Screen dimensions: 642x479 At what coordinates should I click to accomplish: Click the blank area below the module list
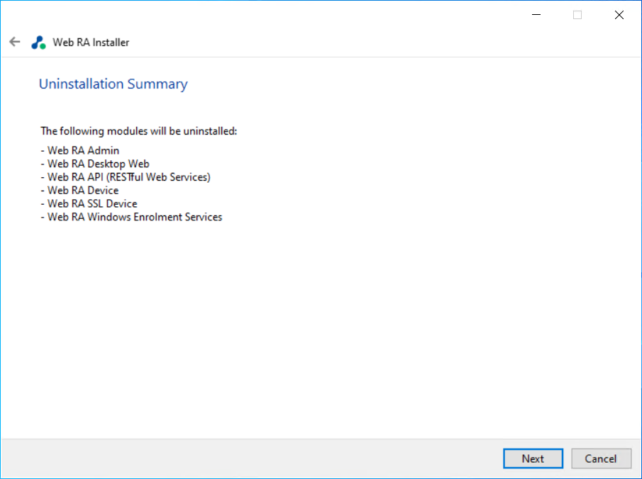321,327
